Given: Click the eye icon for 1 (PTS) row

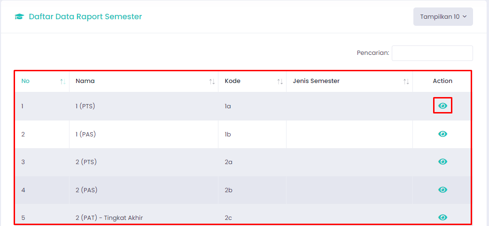Looking at the screenshot, I should [442, 106].
